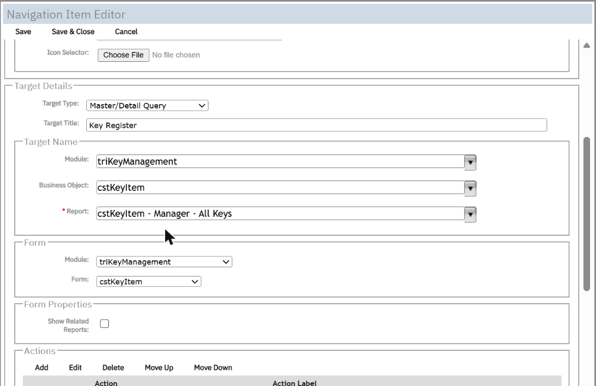The width and height of the screenshot is (596, 386).
Task: Click the Action Label column header
Action: [x=294, y=382]
